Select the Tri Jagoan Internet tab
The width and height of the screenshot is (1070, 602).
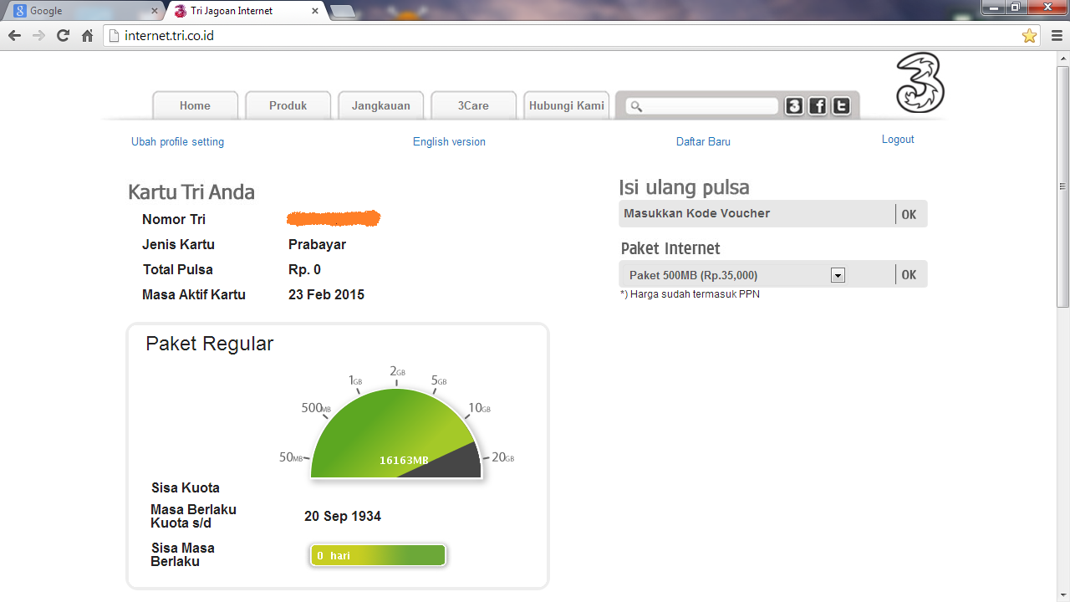(x=244, y=11)
